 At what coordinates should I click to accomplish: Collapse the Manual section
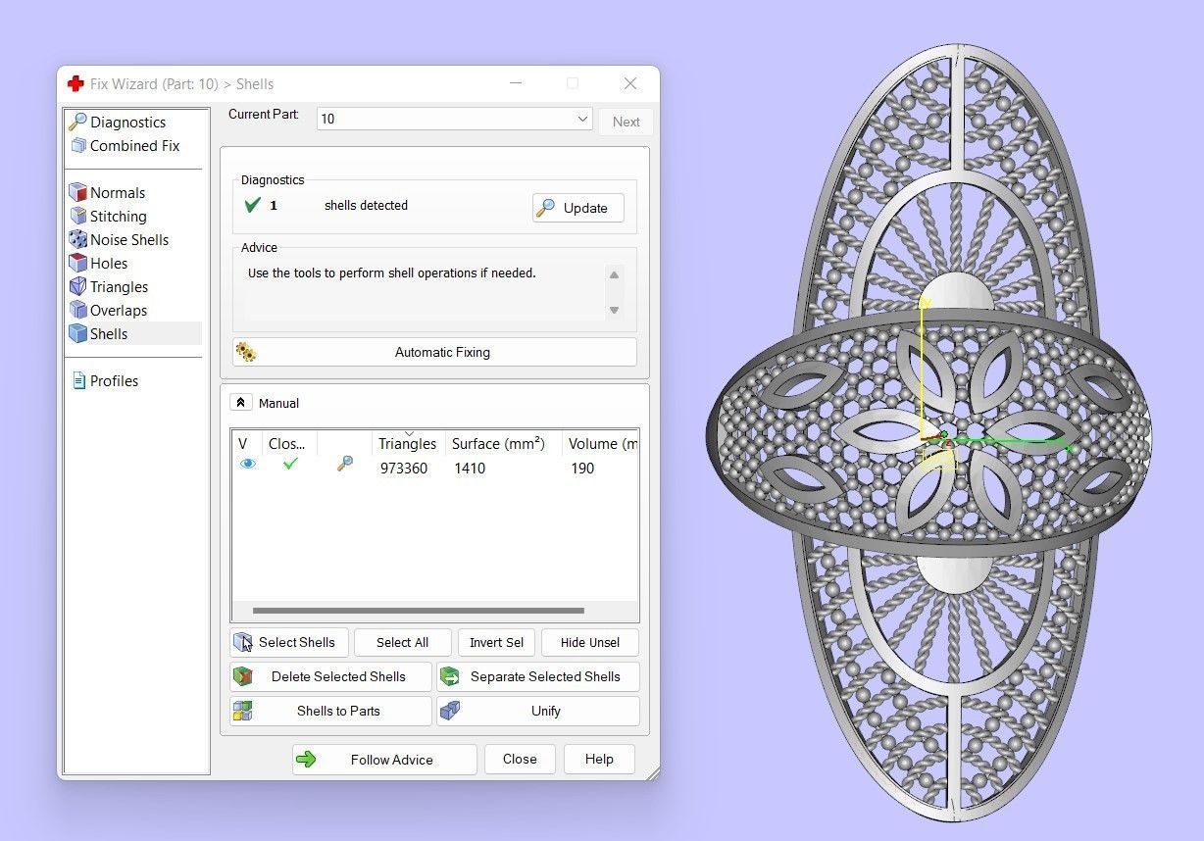click(240, 403)
